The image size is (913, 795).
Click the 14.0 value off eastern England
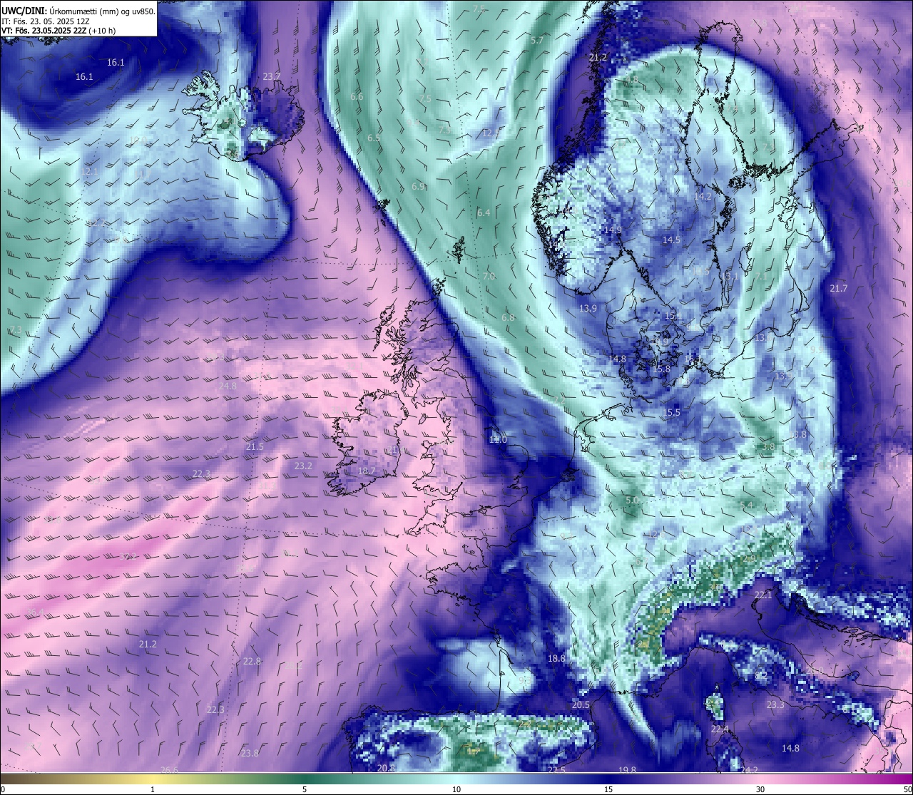pos(498,440)
